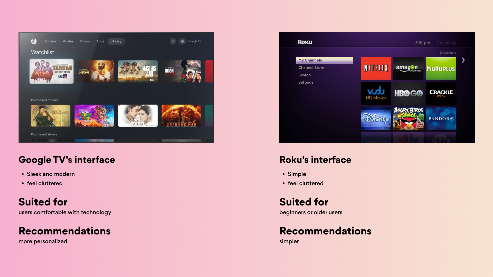493x277 pixels.
Task: Open the Google TV search icon
Action: [173, 41]
